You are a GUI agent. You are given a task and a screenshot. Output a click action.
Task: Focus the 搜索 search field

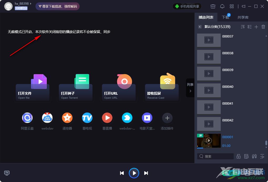pos(215,156)
